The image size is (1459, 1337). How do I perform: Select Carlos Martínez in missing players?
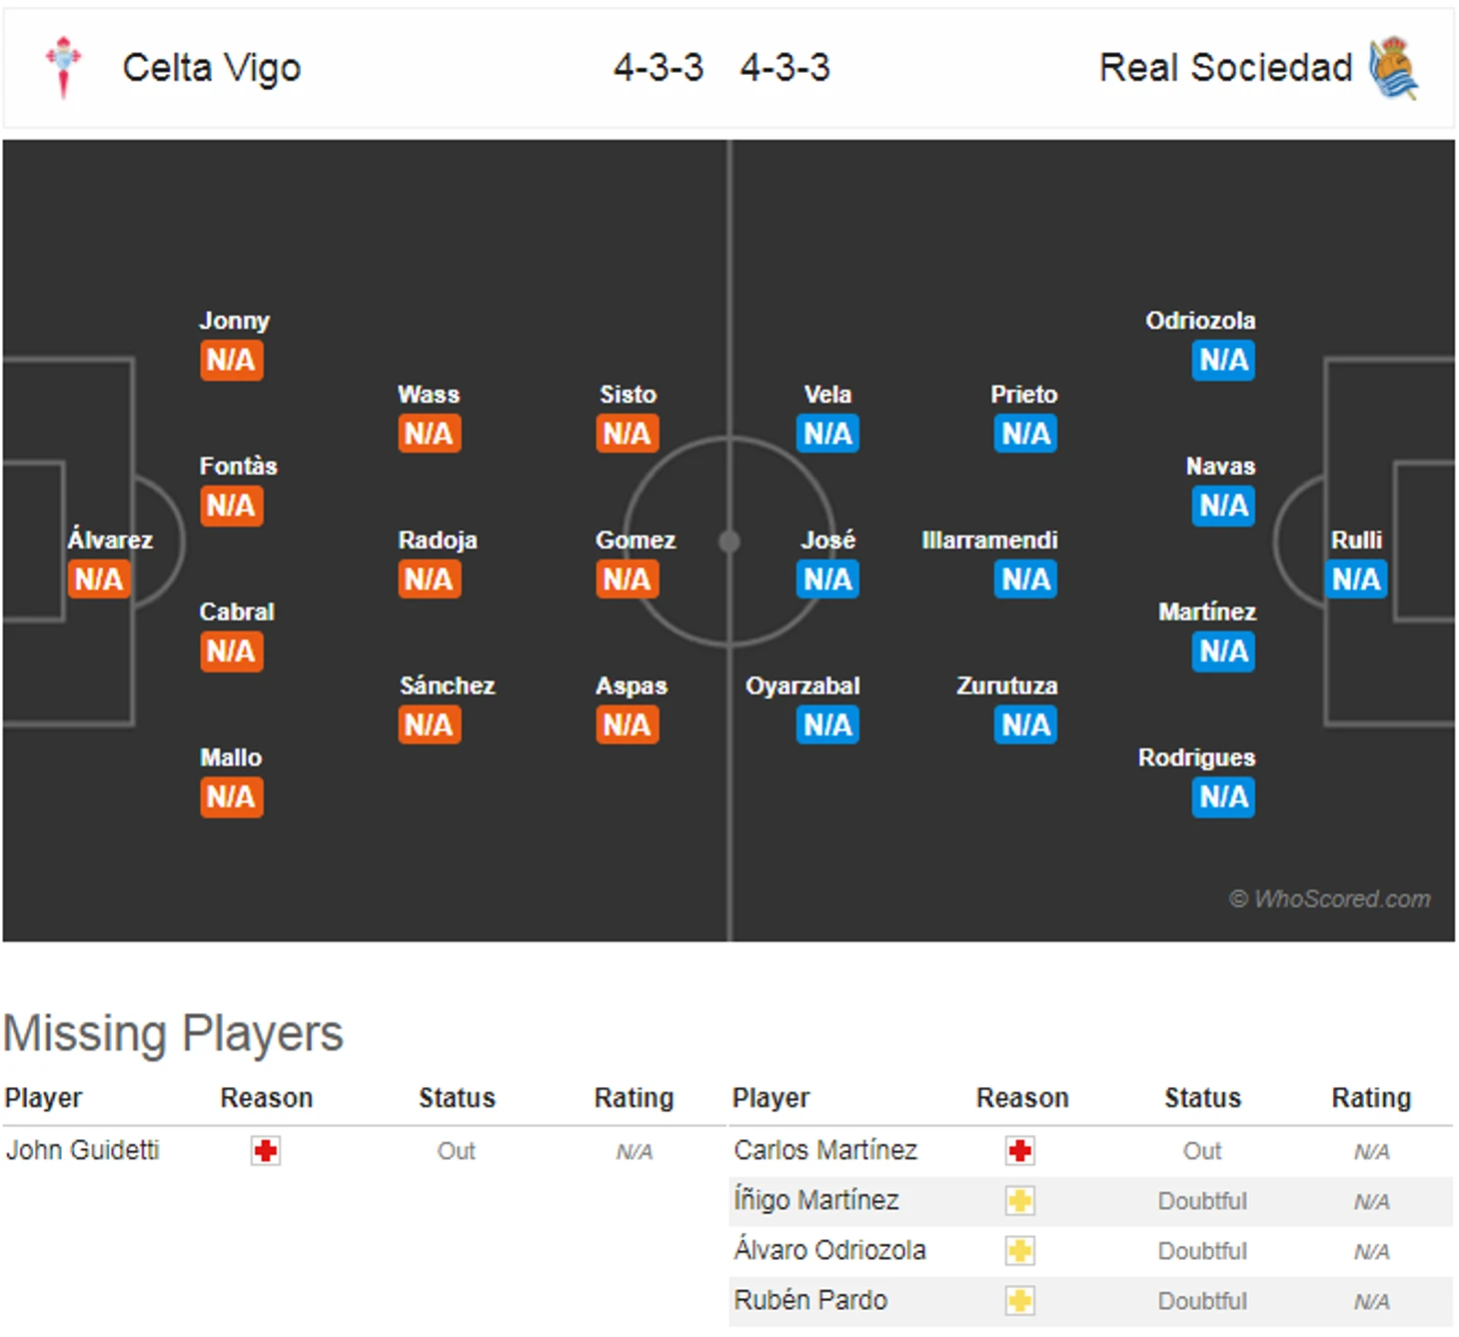(x=825, y=1150)
